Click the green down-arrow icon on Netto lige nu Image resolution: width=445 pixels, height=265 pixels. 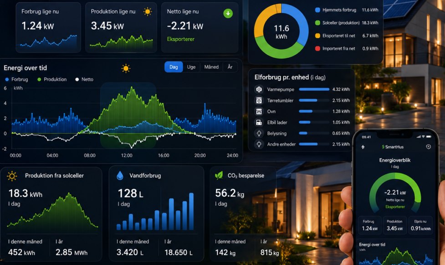pyautogui.click(x=228, y=13)
